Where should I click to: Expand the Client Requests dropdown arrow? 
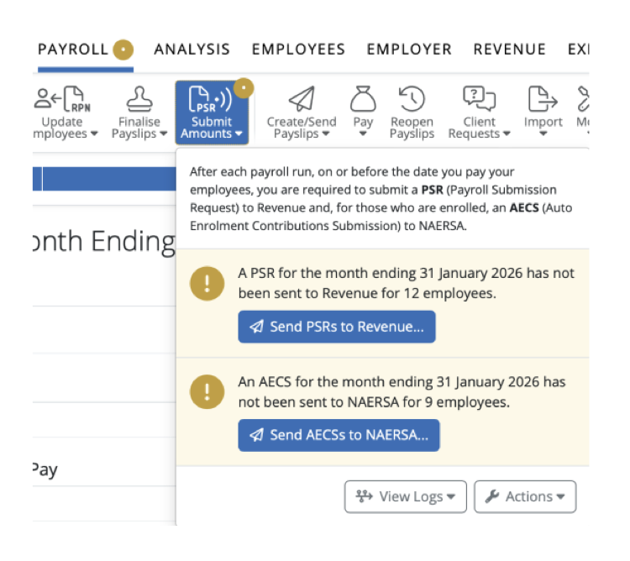click(x=507, y=134)
